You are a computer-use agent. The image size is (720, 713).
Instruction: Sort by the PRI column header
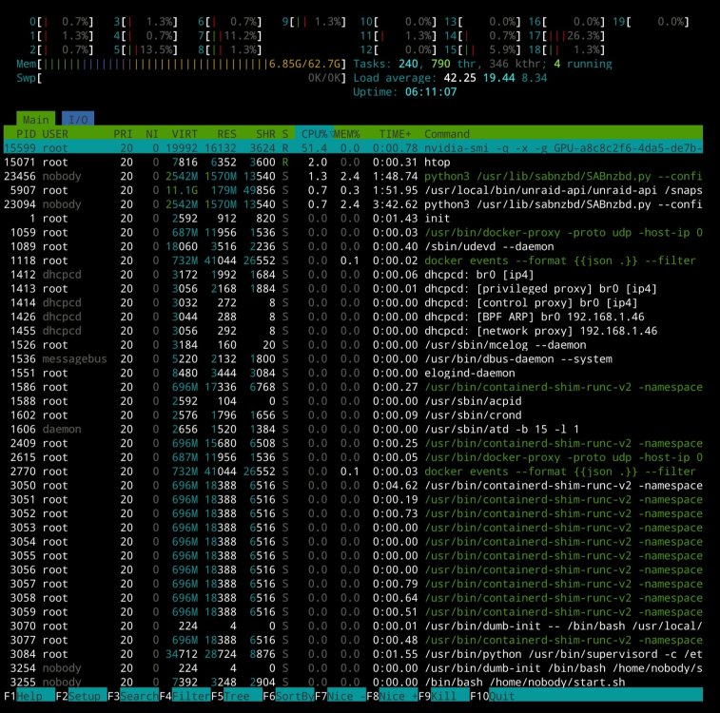tap(123, 134)
